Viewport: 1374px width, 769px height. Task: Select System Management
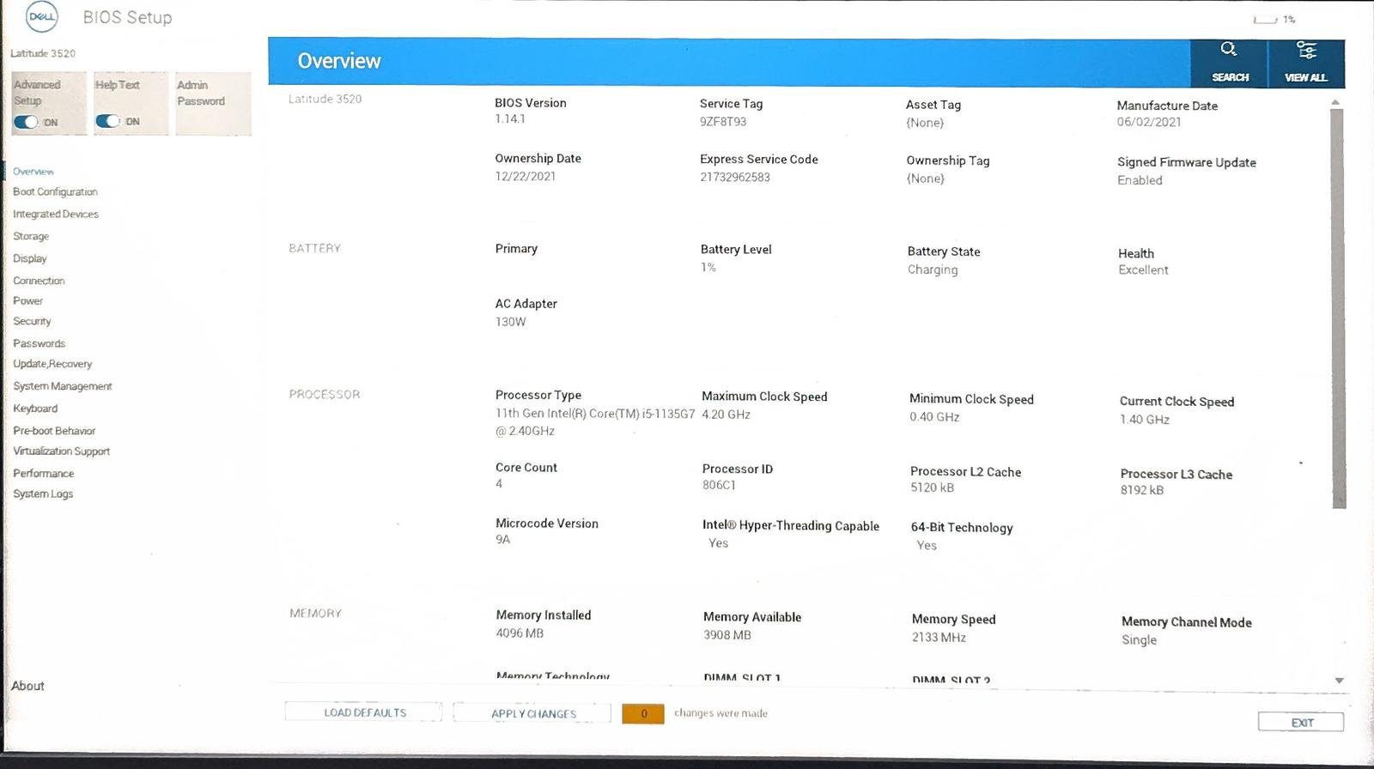click(63, 386)
